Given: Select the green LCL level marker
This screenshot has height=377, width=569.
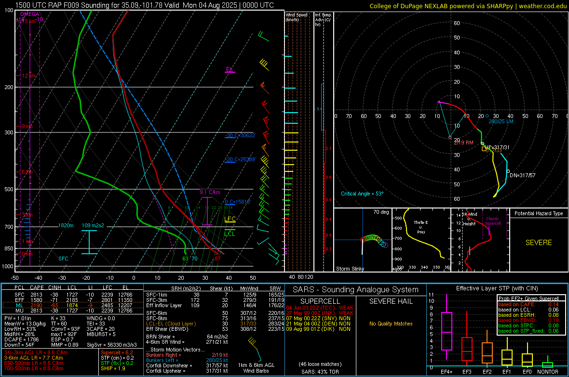Looking at the screenshot, I should point(230,233).
